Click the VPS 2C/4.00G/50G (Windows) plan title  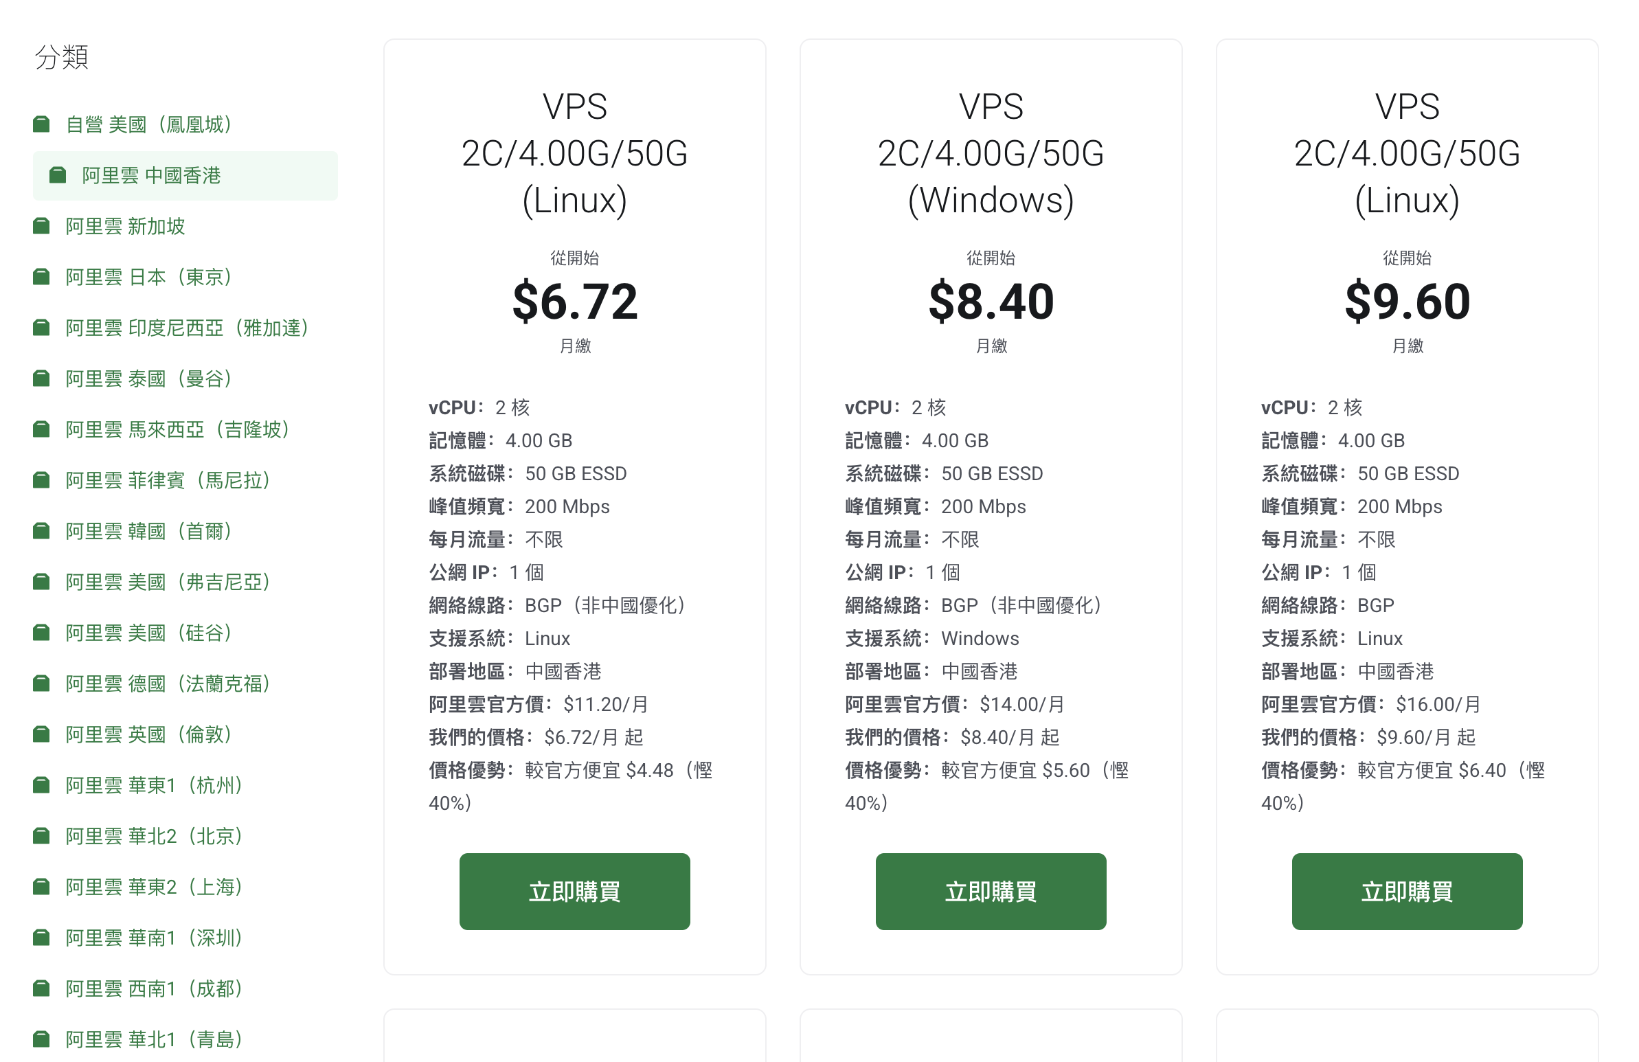(991, 154)
